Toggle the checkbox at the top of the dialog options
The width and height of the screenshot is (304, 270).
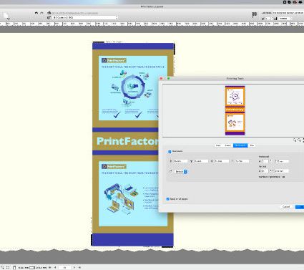tap(170, 152)
